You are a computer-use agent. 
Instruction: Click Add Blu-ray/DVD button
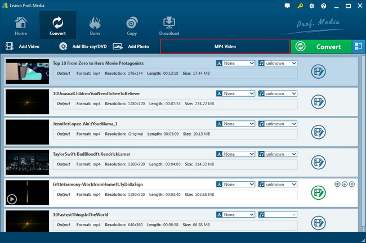coord(83,47)
